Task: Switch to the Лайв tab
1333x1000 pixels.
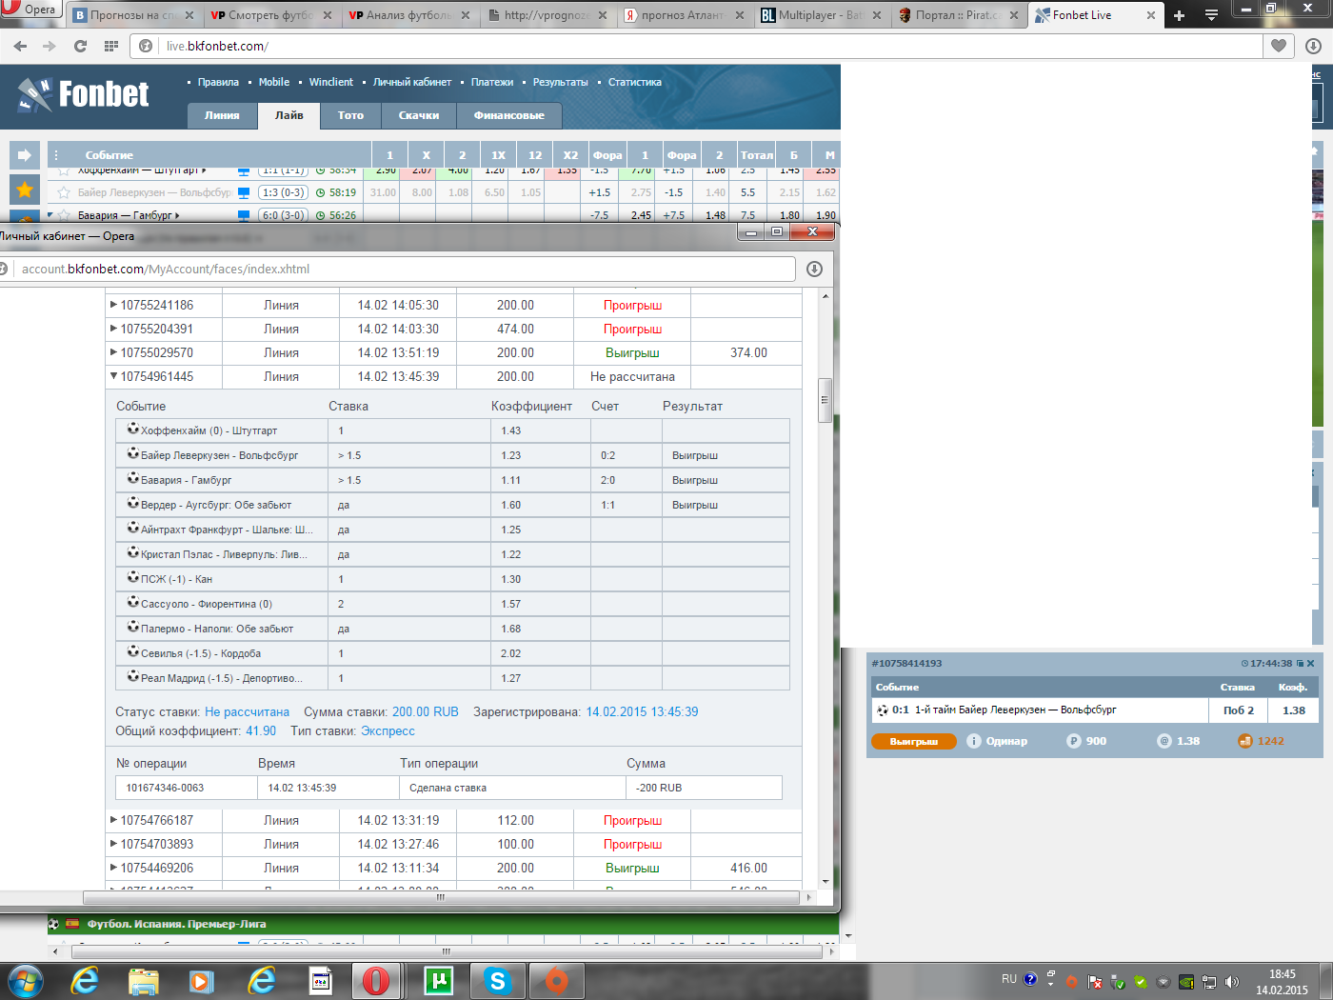Action: click(x=289, y=115)
